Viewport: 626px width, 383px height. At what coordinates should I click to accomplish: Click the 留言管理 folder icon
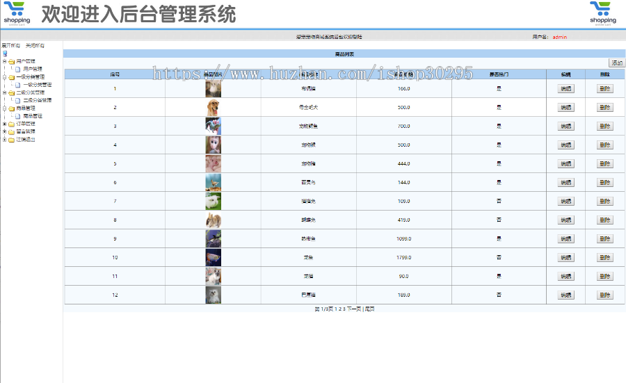[x=12, y=131]
